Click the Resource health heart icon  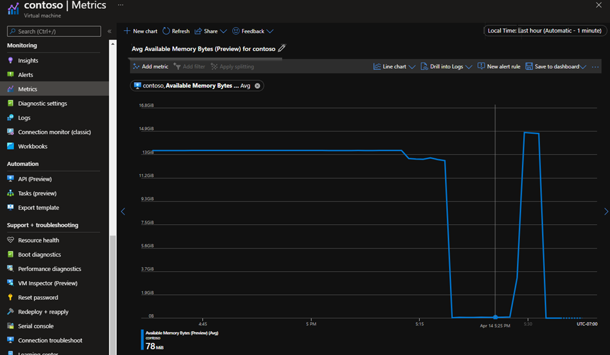click(11, 240)
